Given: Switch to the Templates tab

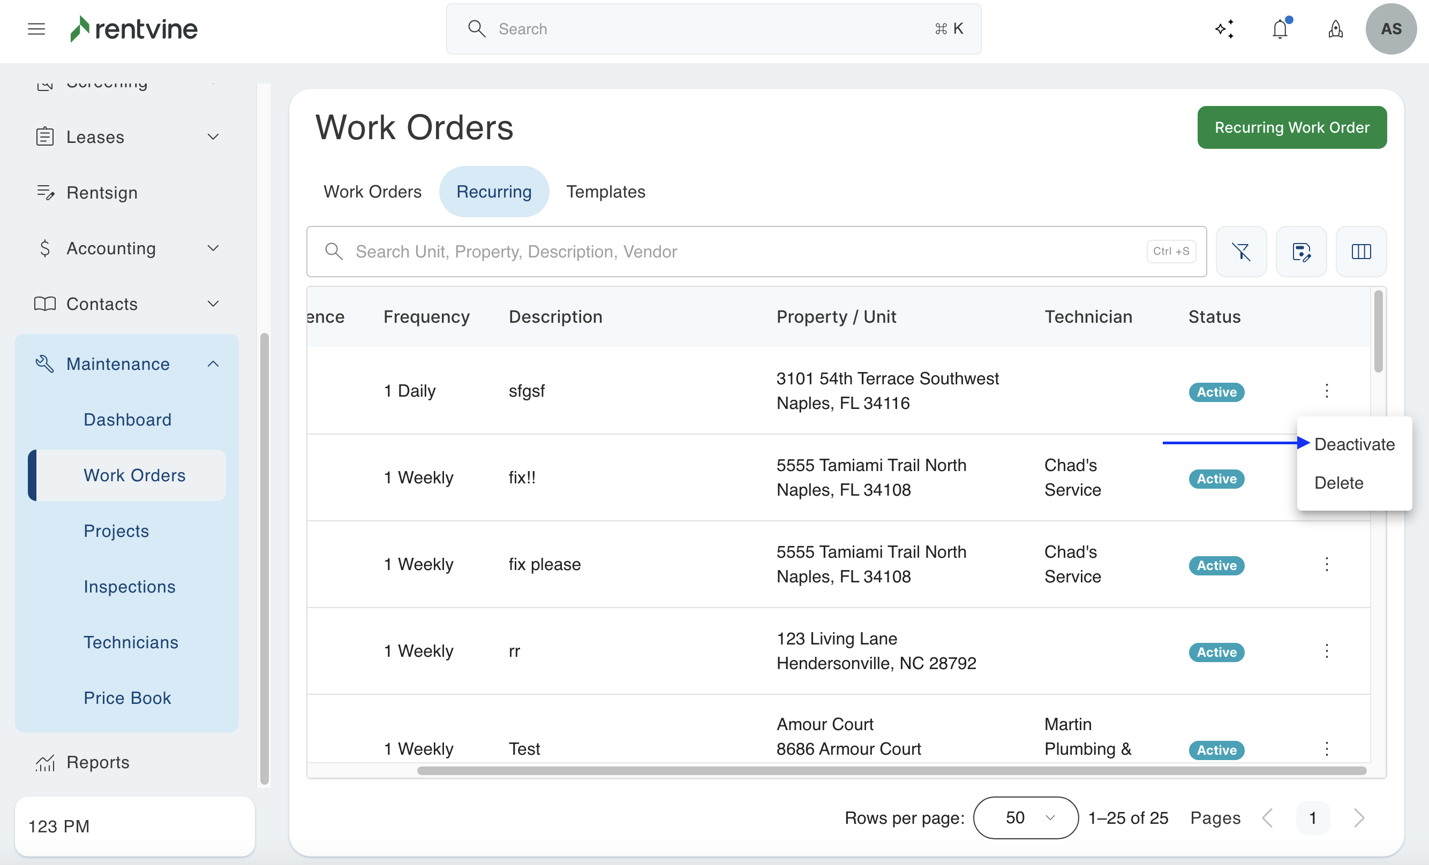Looking at the screenshot, I should 605,192.
